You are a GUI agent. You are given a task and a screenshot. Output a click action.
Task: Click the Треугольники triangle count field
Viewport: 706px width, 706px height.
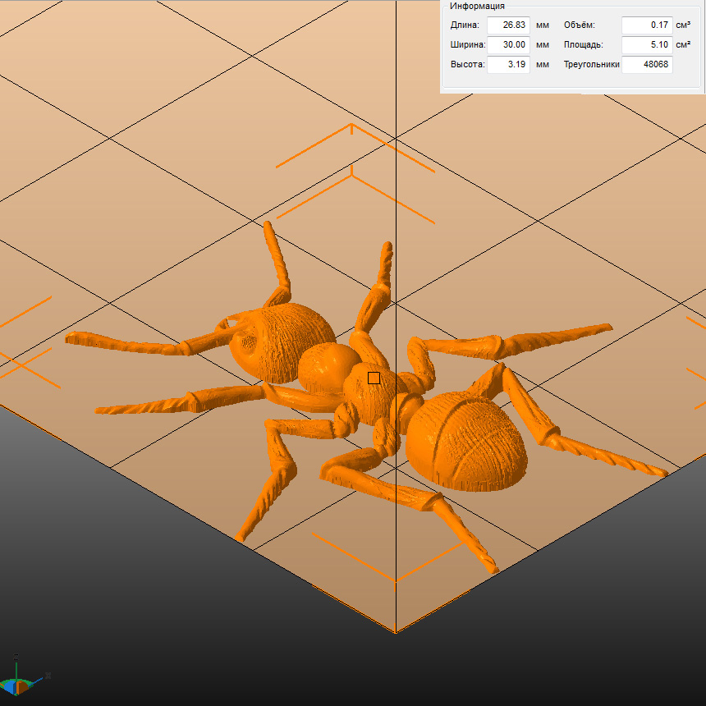tap(646, 64)
